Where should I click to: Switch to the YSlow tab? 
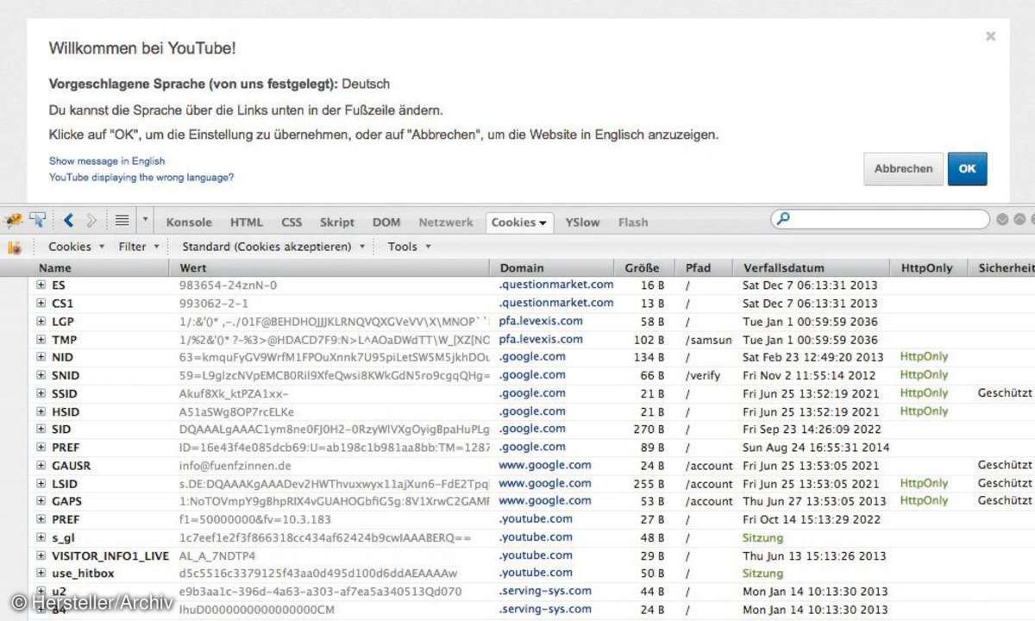coord(582,223)
